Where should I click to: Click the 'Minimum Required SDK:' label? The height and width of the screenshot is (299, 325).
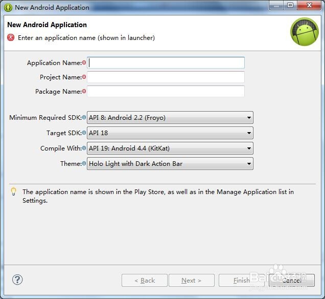click(x=45, y=118)
